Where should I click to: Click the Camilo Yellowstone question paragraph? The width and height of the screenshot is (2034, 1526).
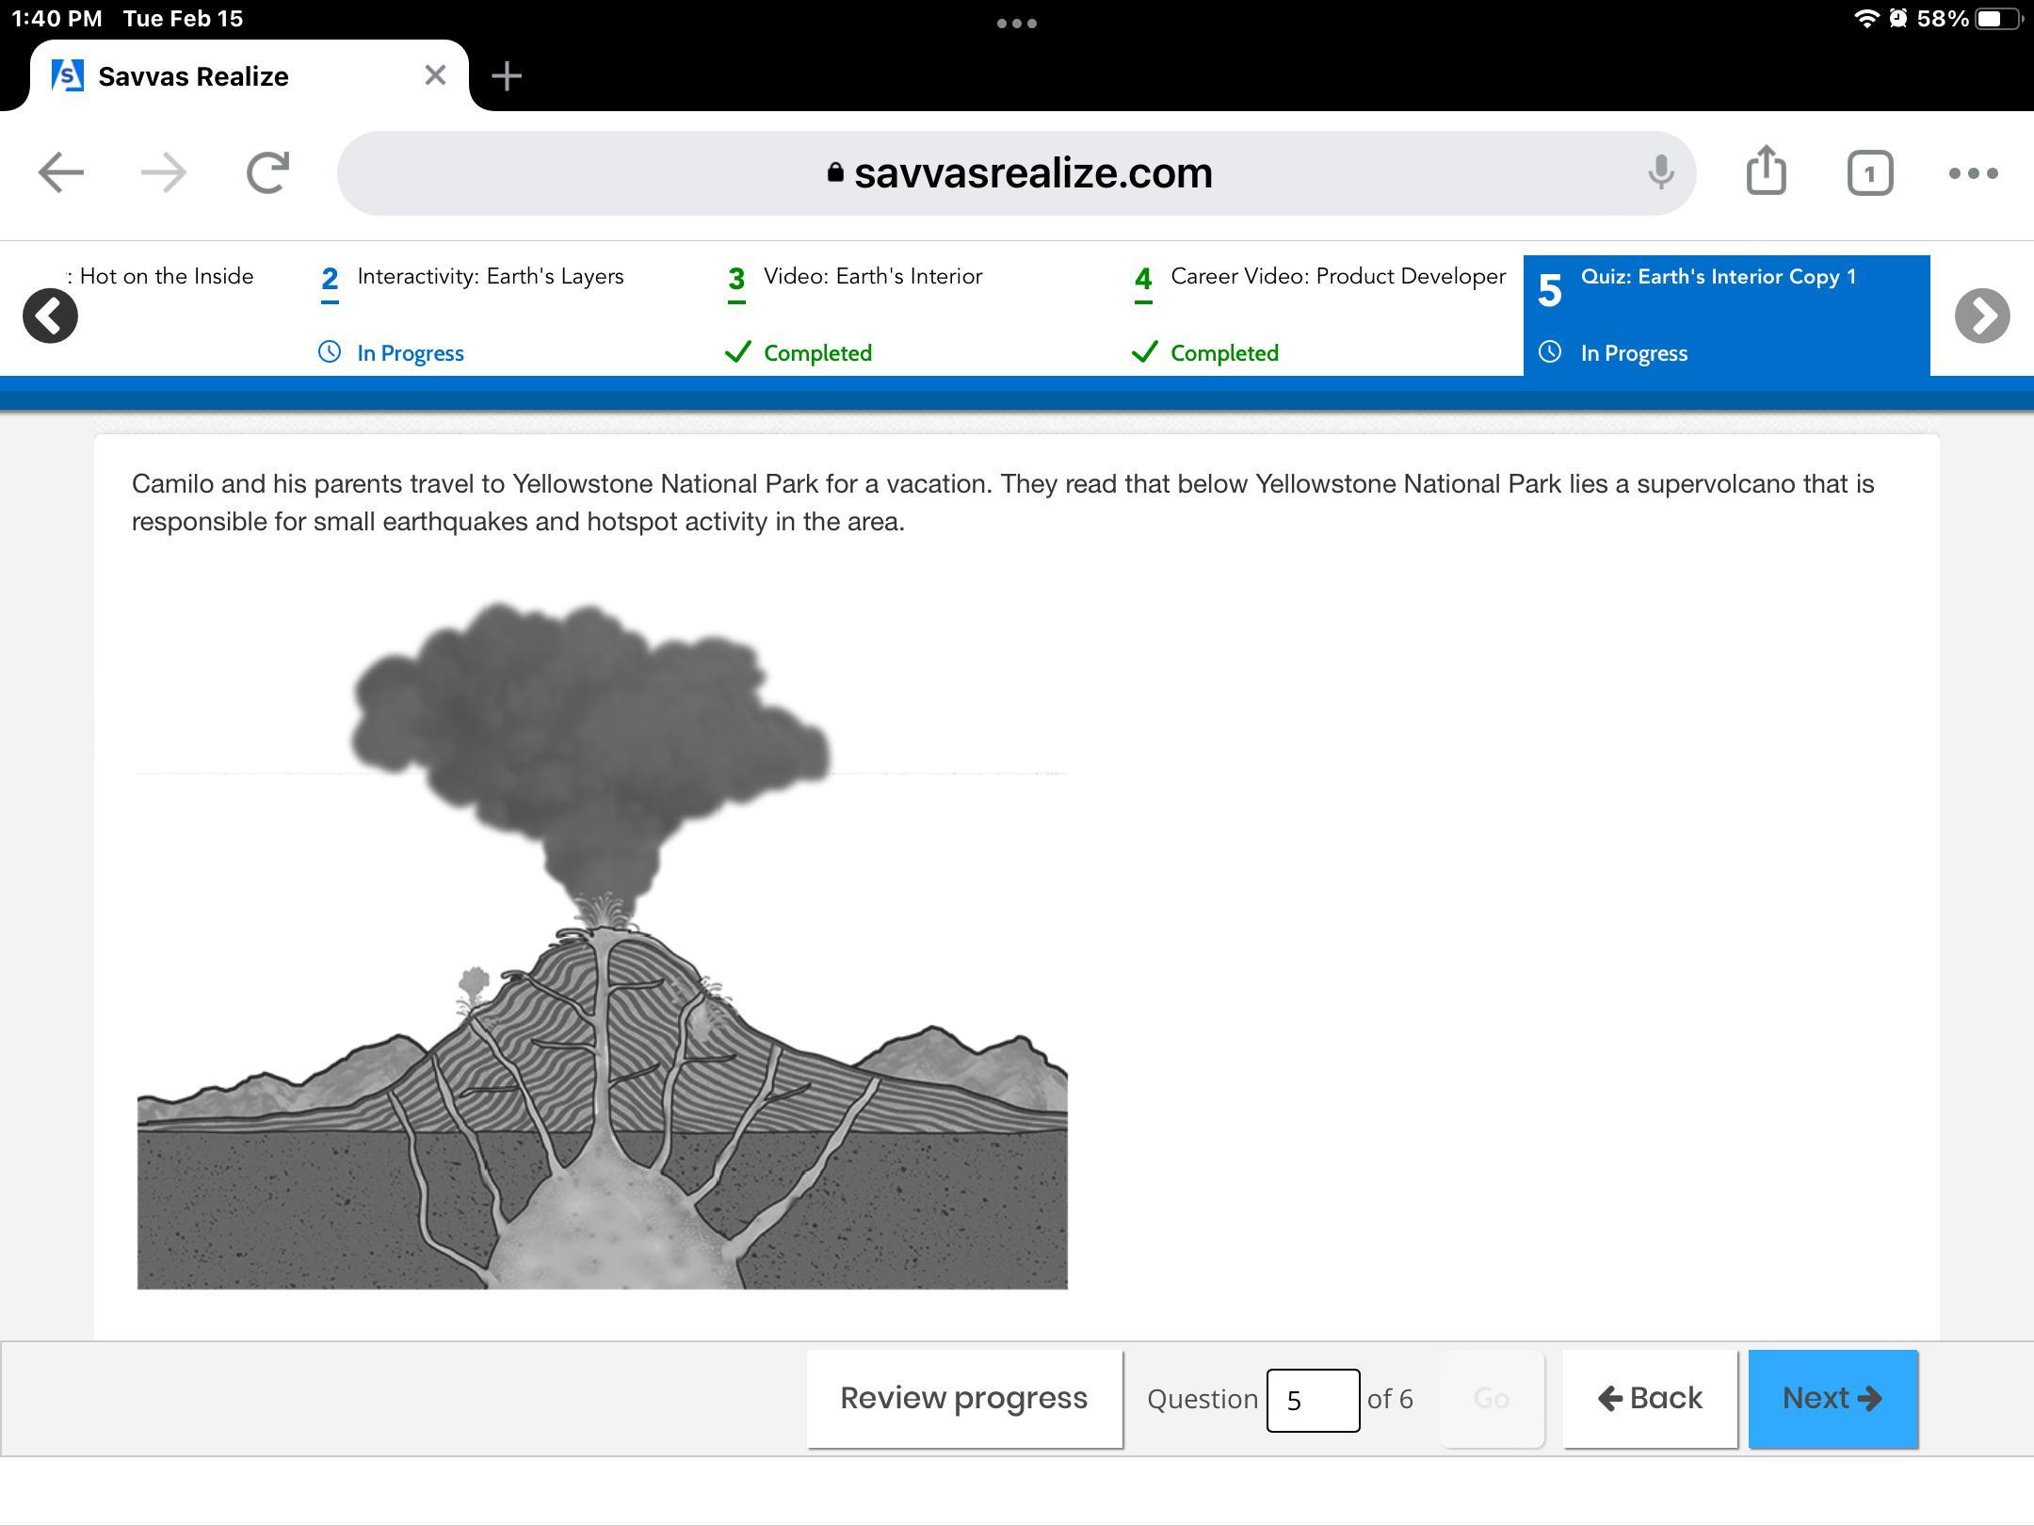pos(1003,502)
